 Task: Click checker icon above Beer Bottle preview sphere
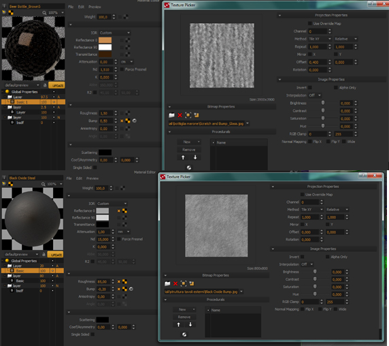point(11,12)
